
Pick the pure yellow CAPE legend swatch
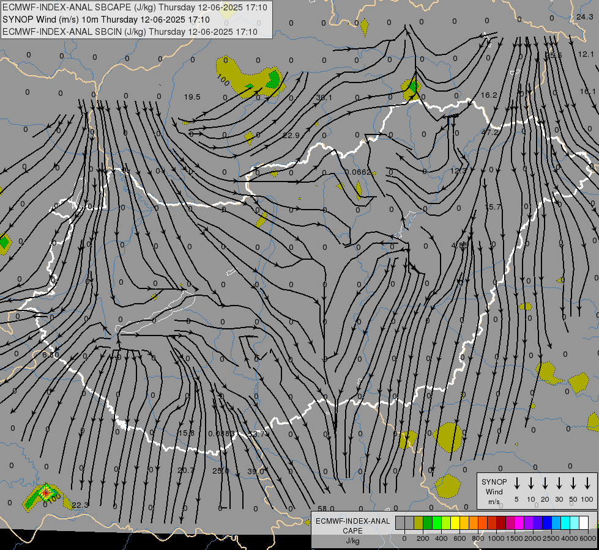coord(455,523)
